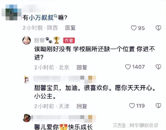
Task: Tap the paw prints emoji by 甜馨
Action: (x=49, y=40)
